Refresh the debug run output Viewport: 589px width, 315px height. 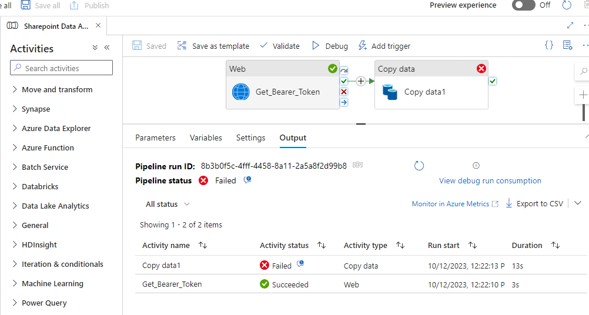pyautogui.click(x=419, y=166)
